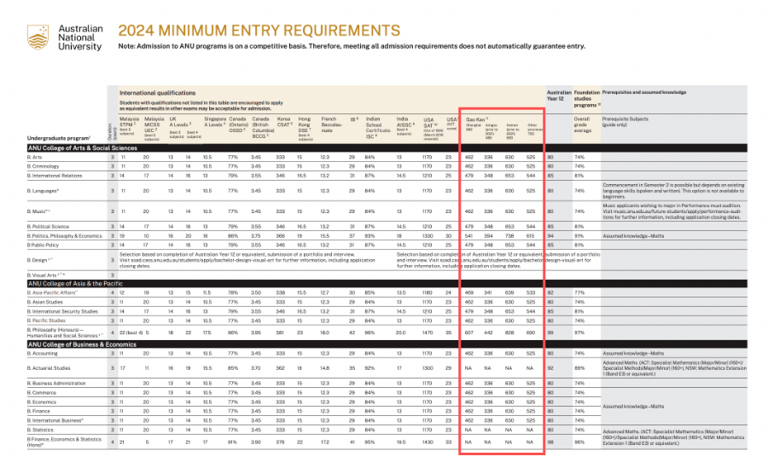
Task: Select the 2024 Minimum Entry Requirements title
Action: coord(259,31)
